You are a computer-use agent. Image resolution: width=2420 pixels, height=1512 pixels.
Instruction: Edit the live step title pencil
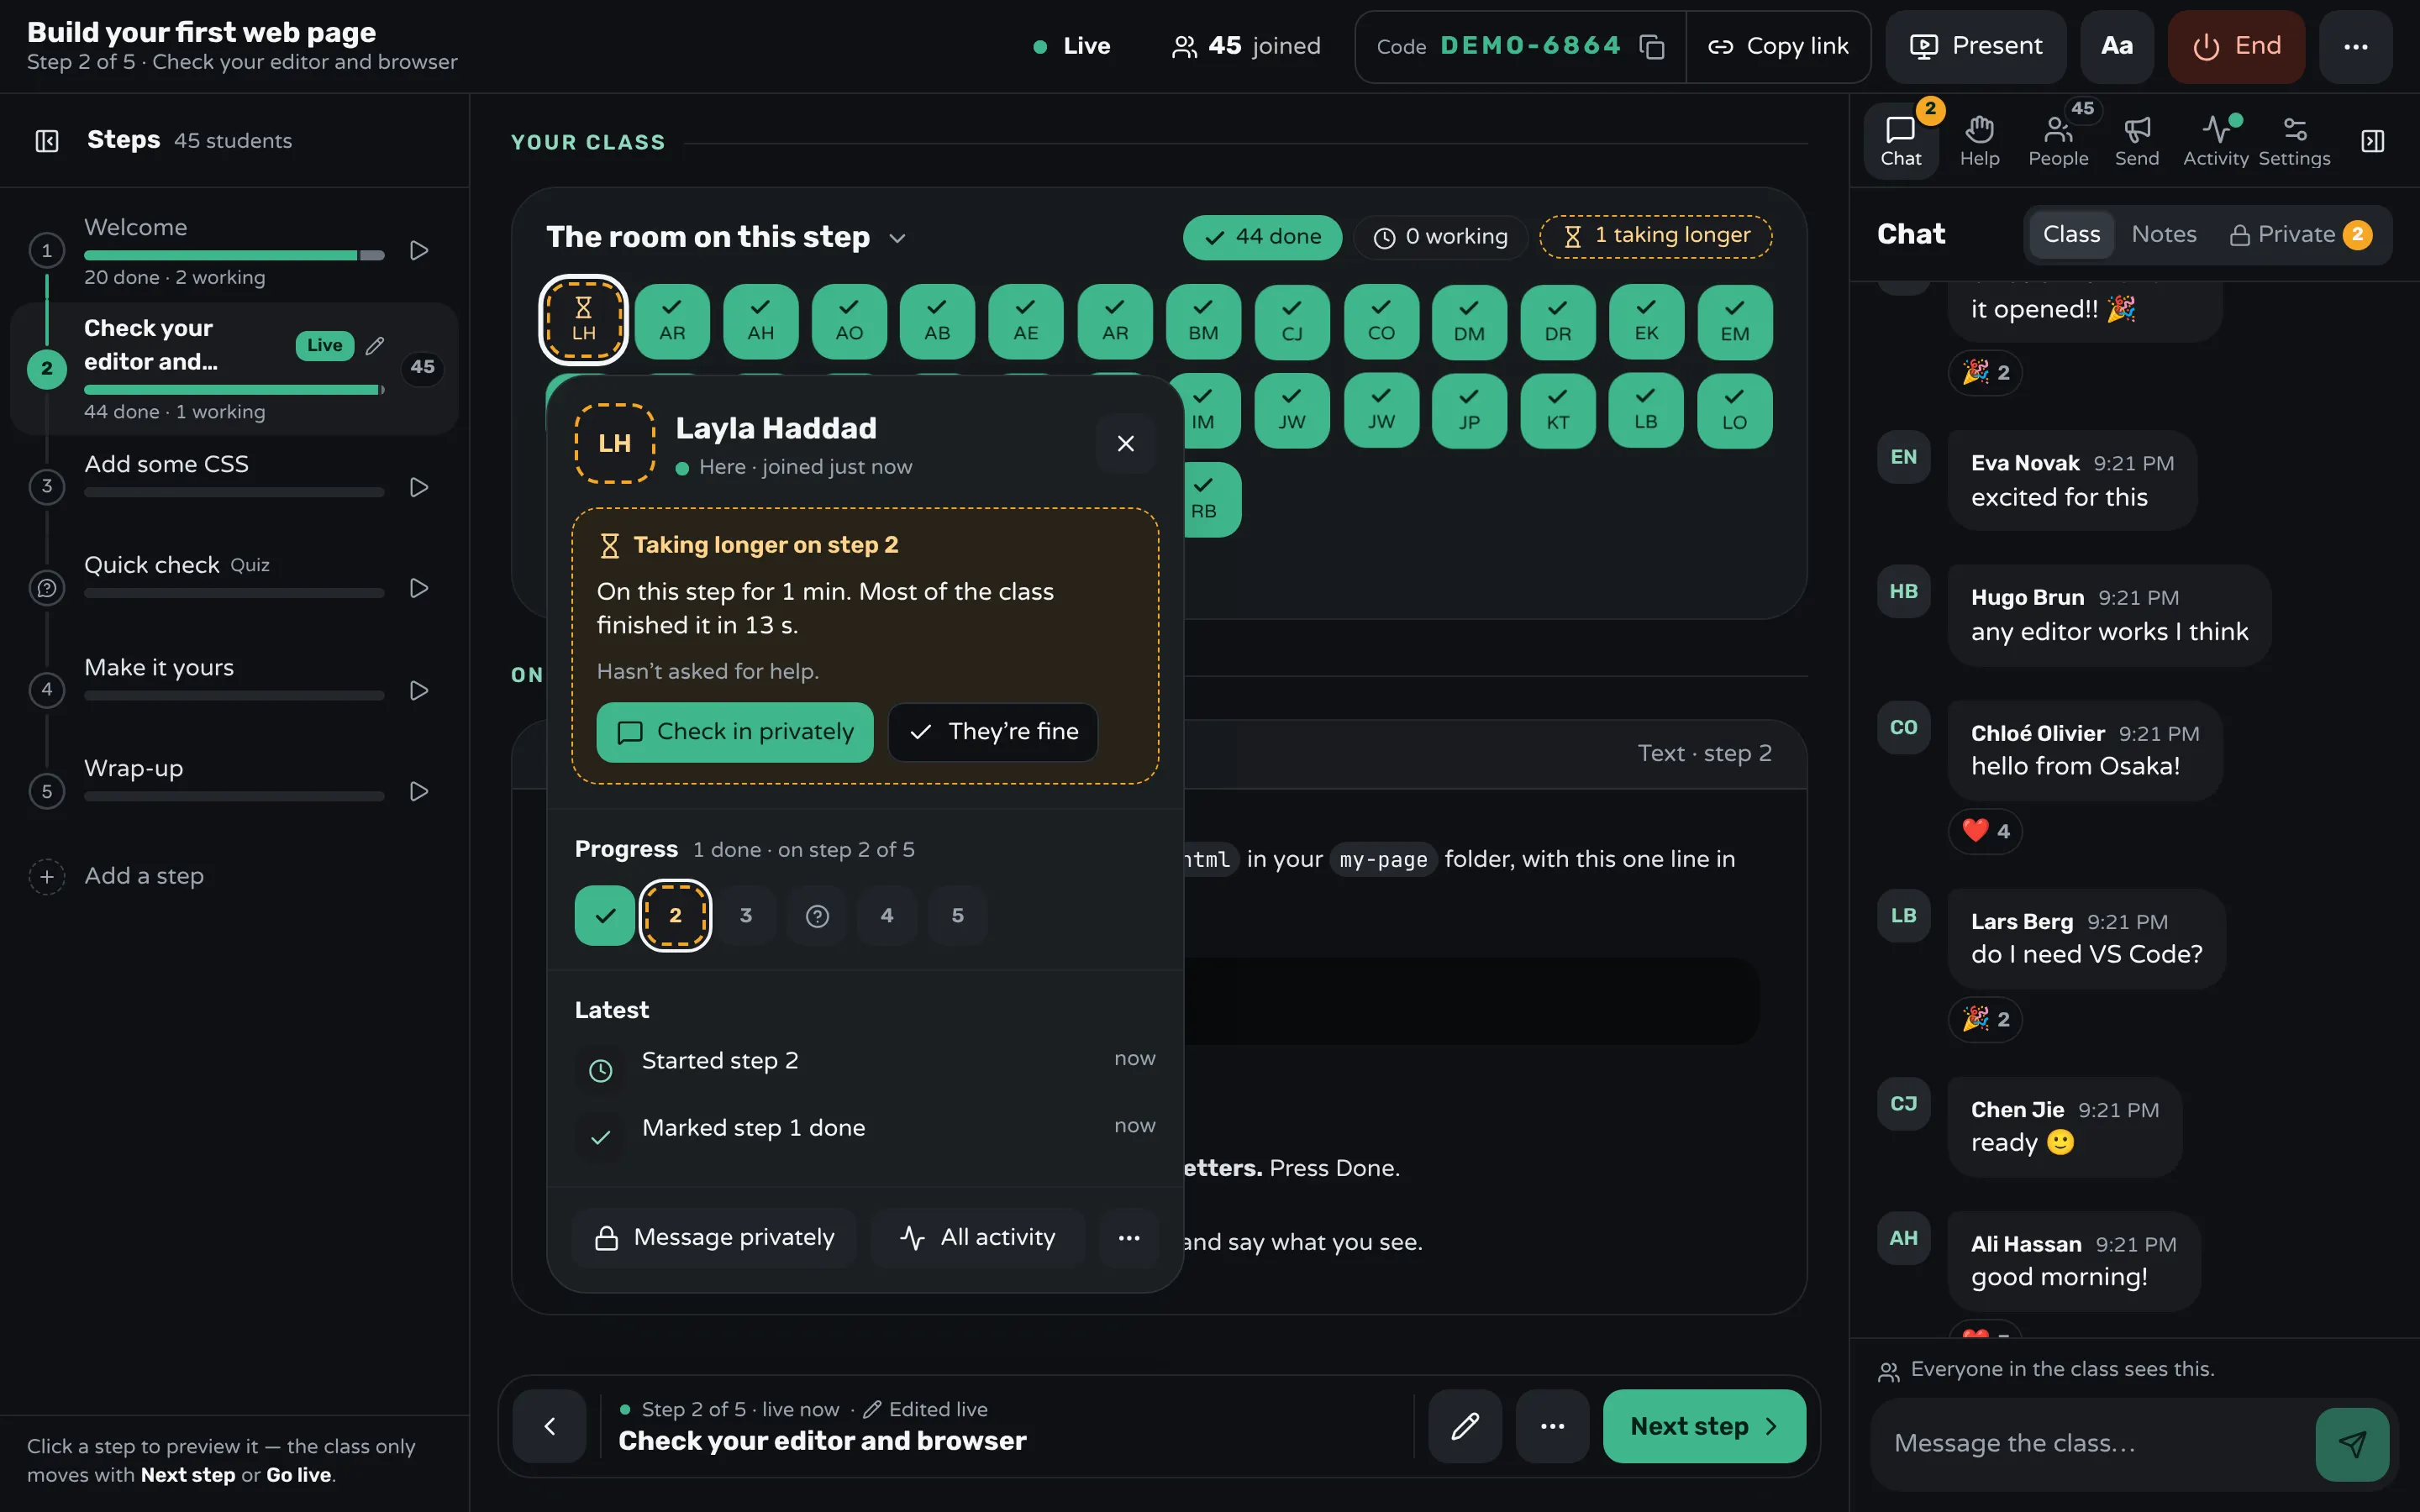click(x=375, y=345)
